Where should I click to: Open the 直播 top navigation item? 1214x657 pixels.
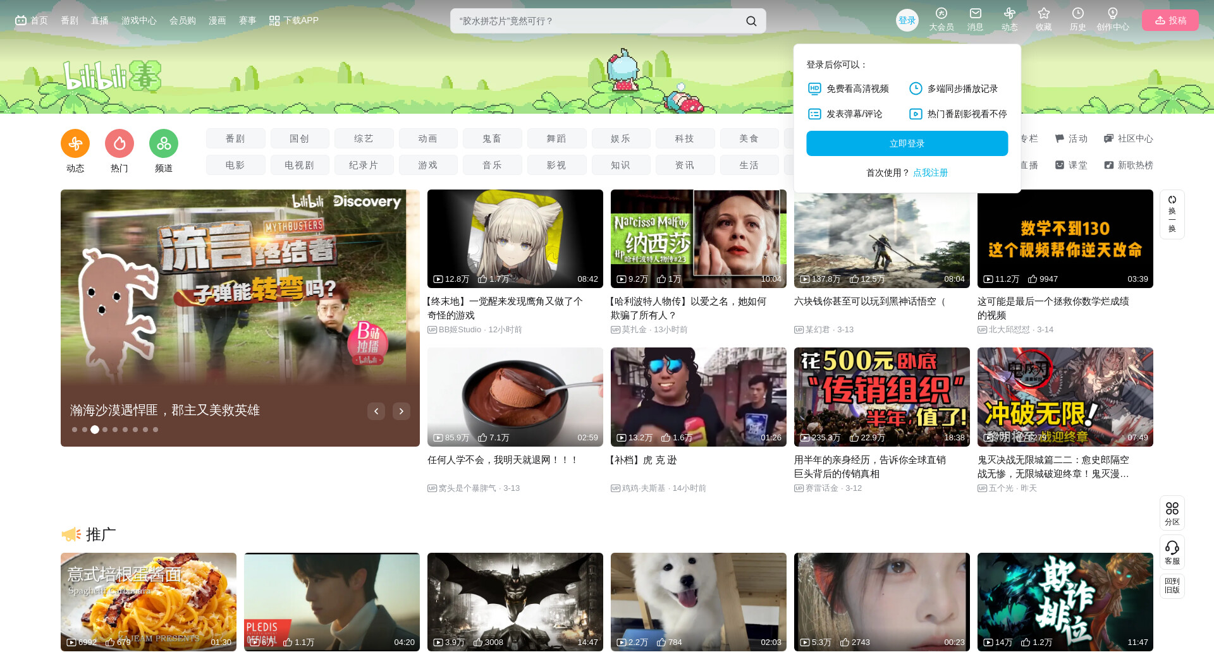pyautogui.click(x=100, y=21)
